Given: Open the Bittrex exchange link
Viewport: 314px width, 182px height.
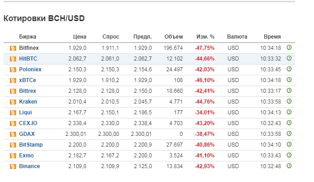Looking at the screenshot, I should pyautogui.click(x=28, y=91).
